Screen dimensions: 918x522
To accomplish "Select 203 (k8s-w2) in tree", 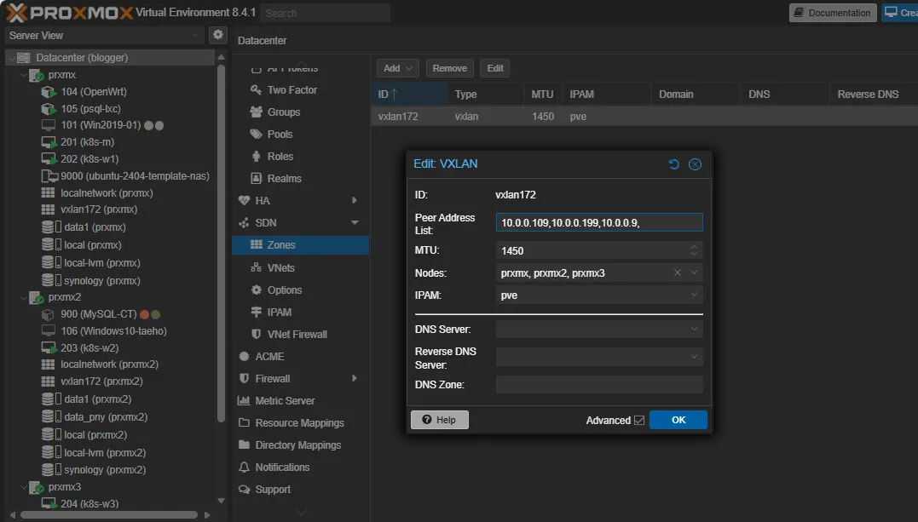I will click(89, 348).
